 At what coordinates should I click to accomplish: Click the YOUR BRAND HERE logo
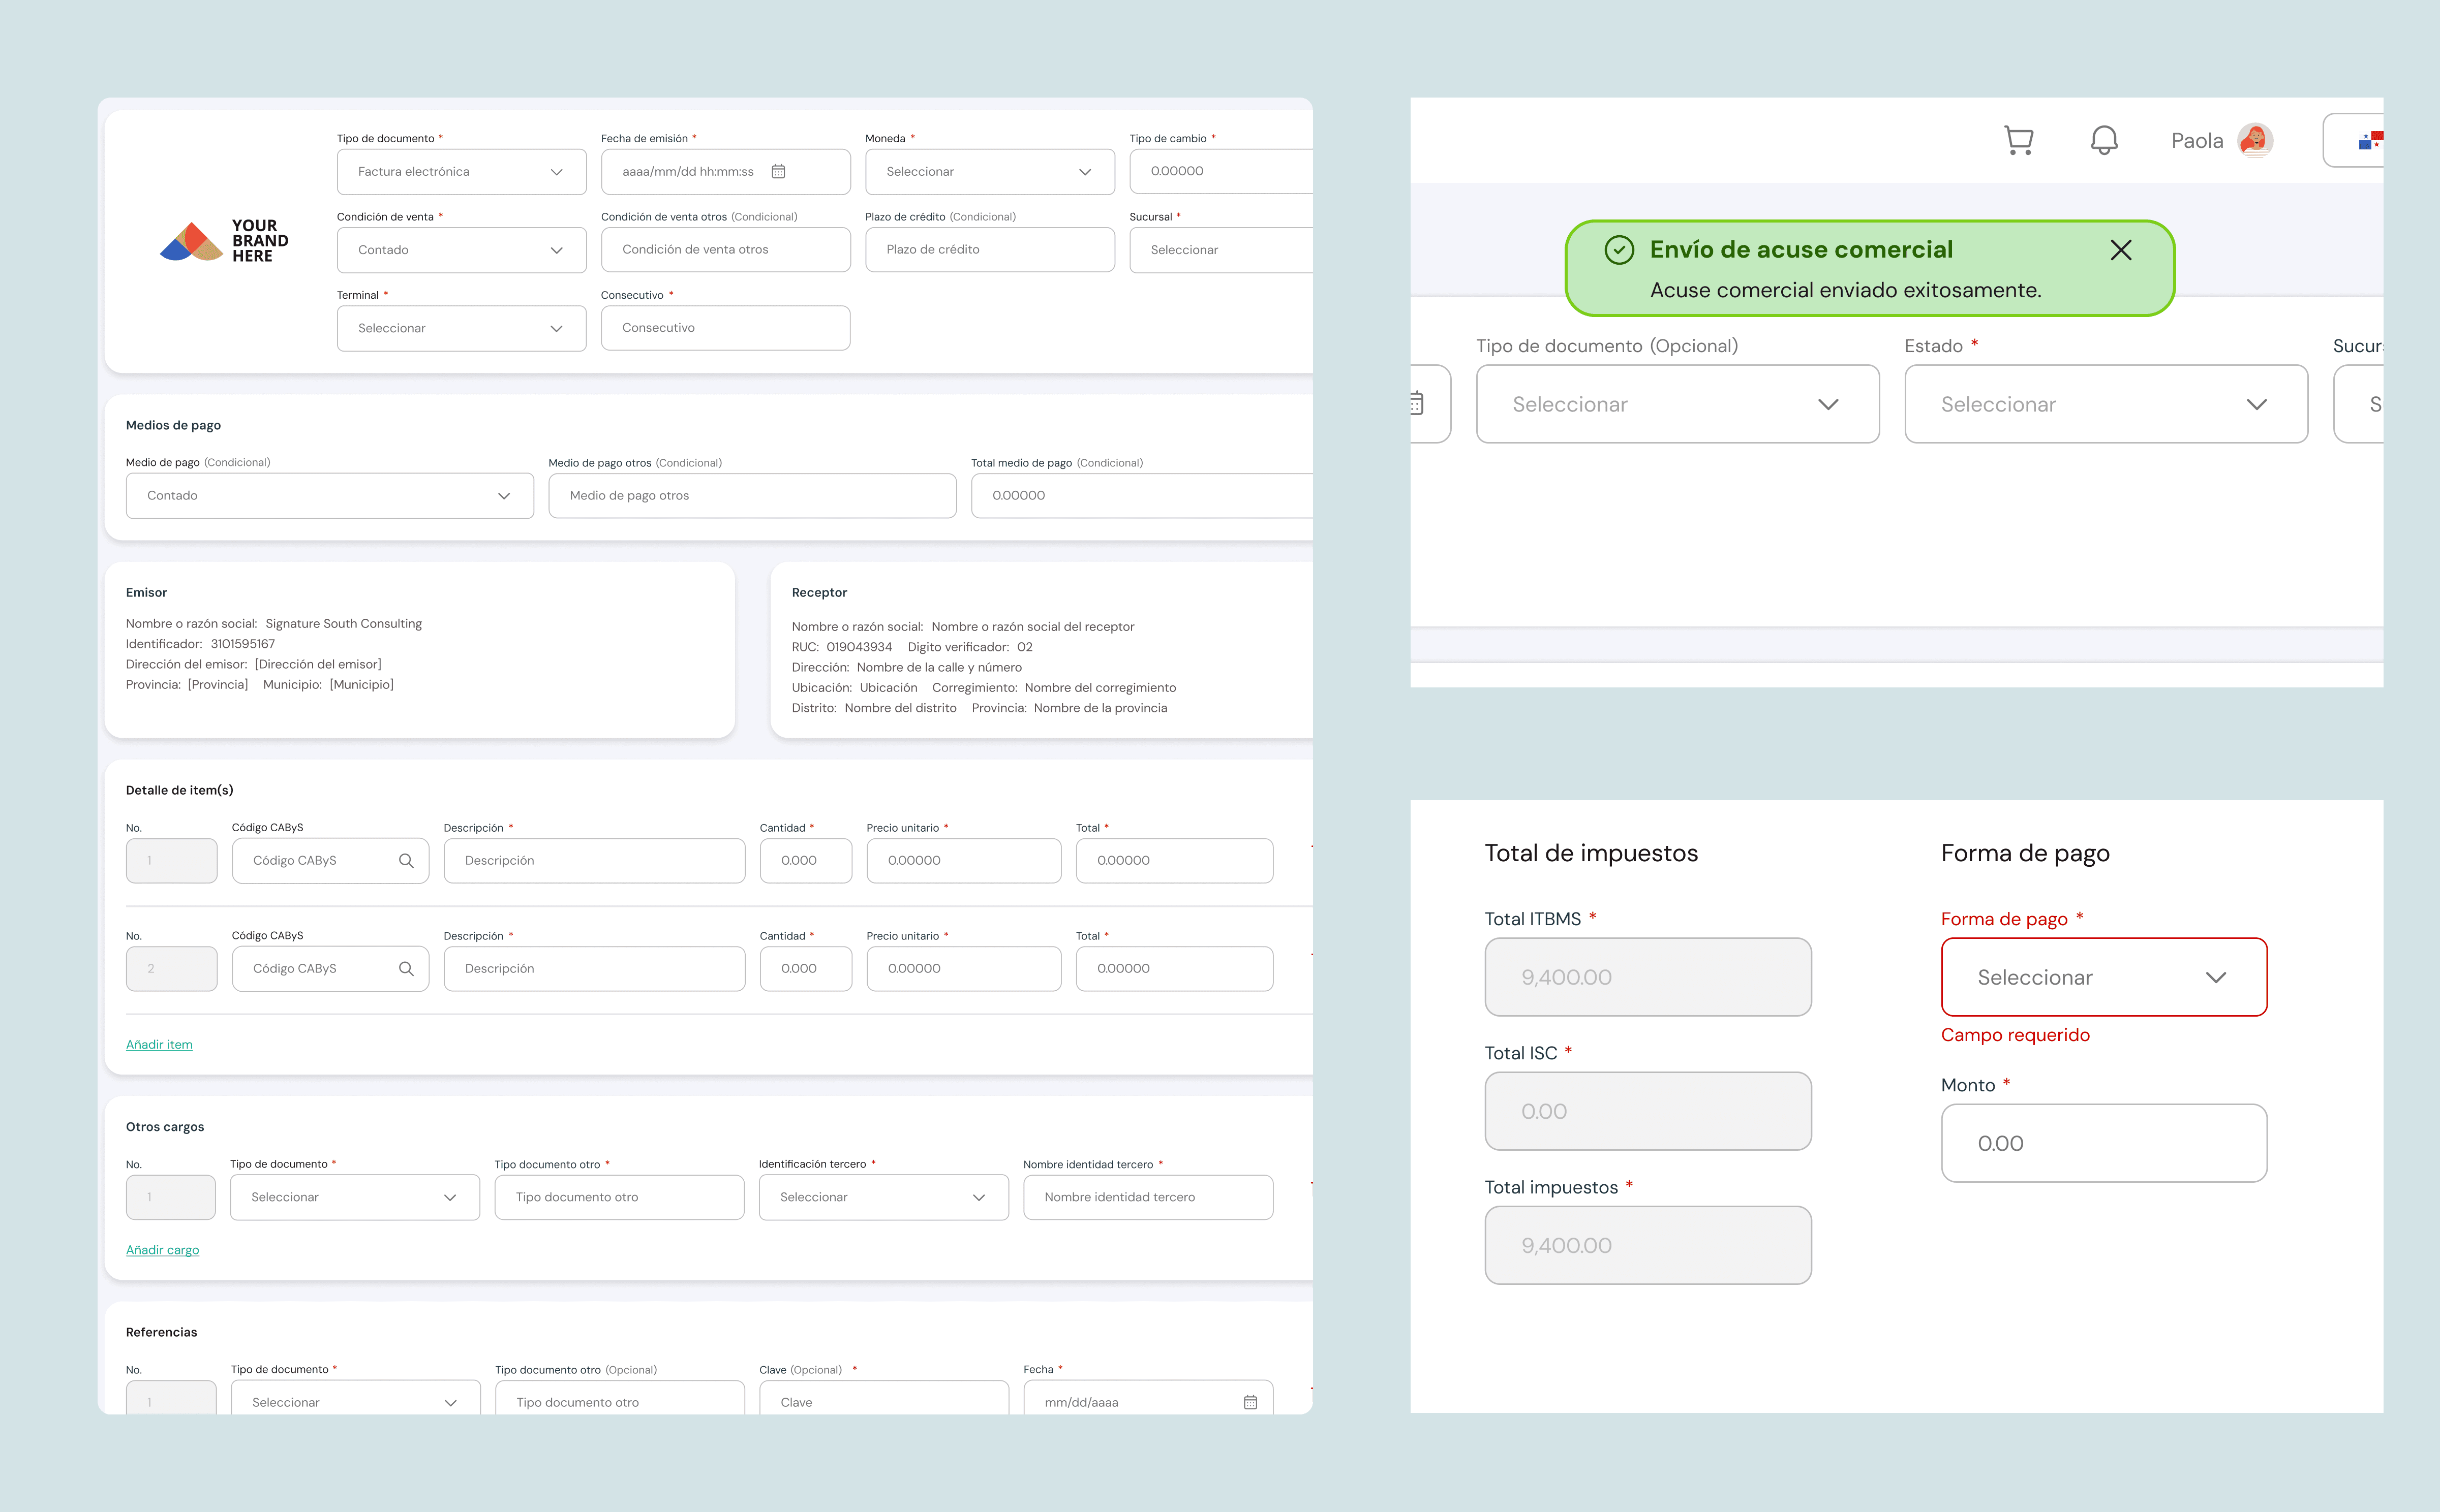[x=225, y=241]
